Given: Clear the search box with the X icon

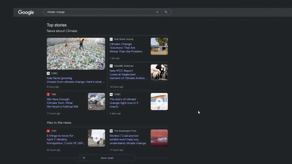Looking at the screenshot, I should point(157,12).
